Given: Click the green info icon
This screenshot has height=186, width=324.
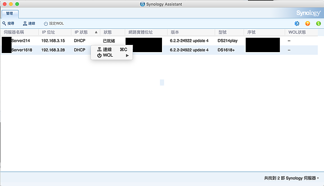Looking at the screenshot, I should 319,23.
